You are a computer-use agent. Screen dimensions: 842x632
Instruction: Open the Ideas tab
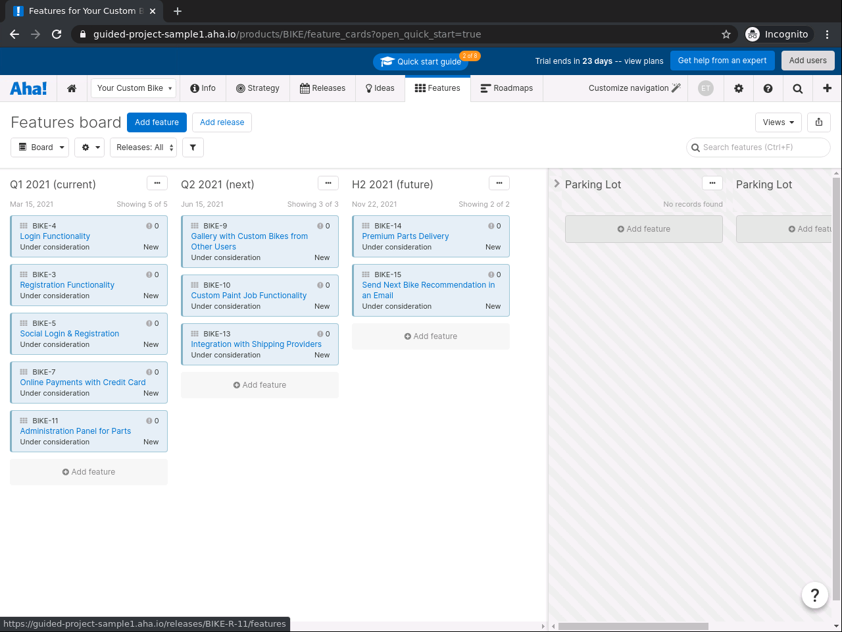click(x=380, y=88)
